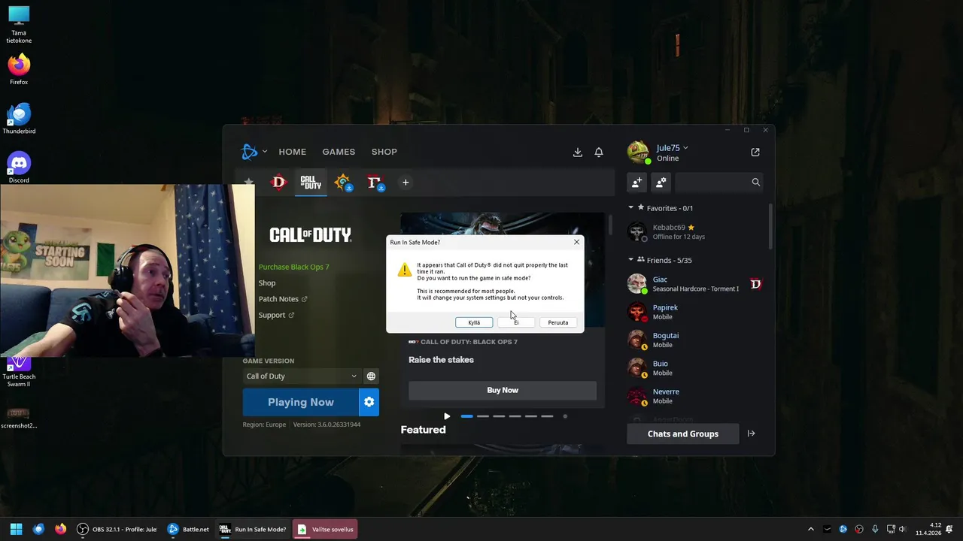The image size is (963, 541).
Task: Open Firefox desktop shortcut
Action: [x=19, y=69]
